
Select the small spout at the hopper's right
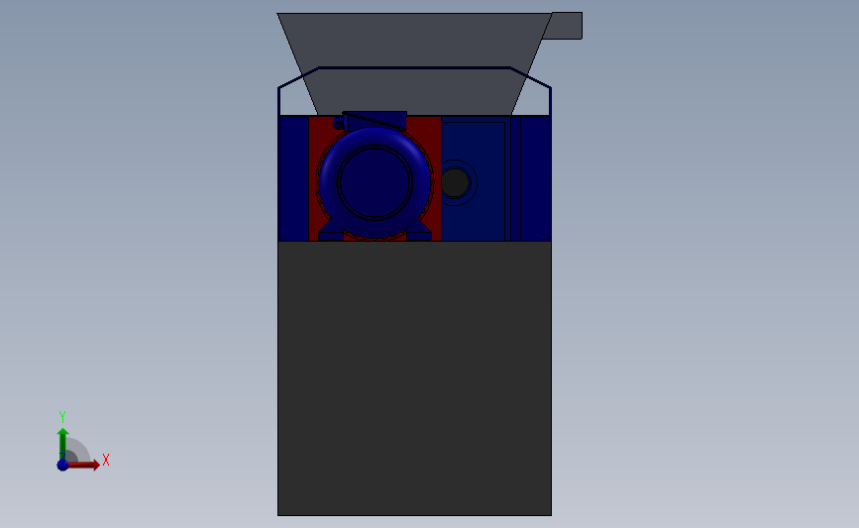[x=563, y=26]
